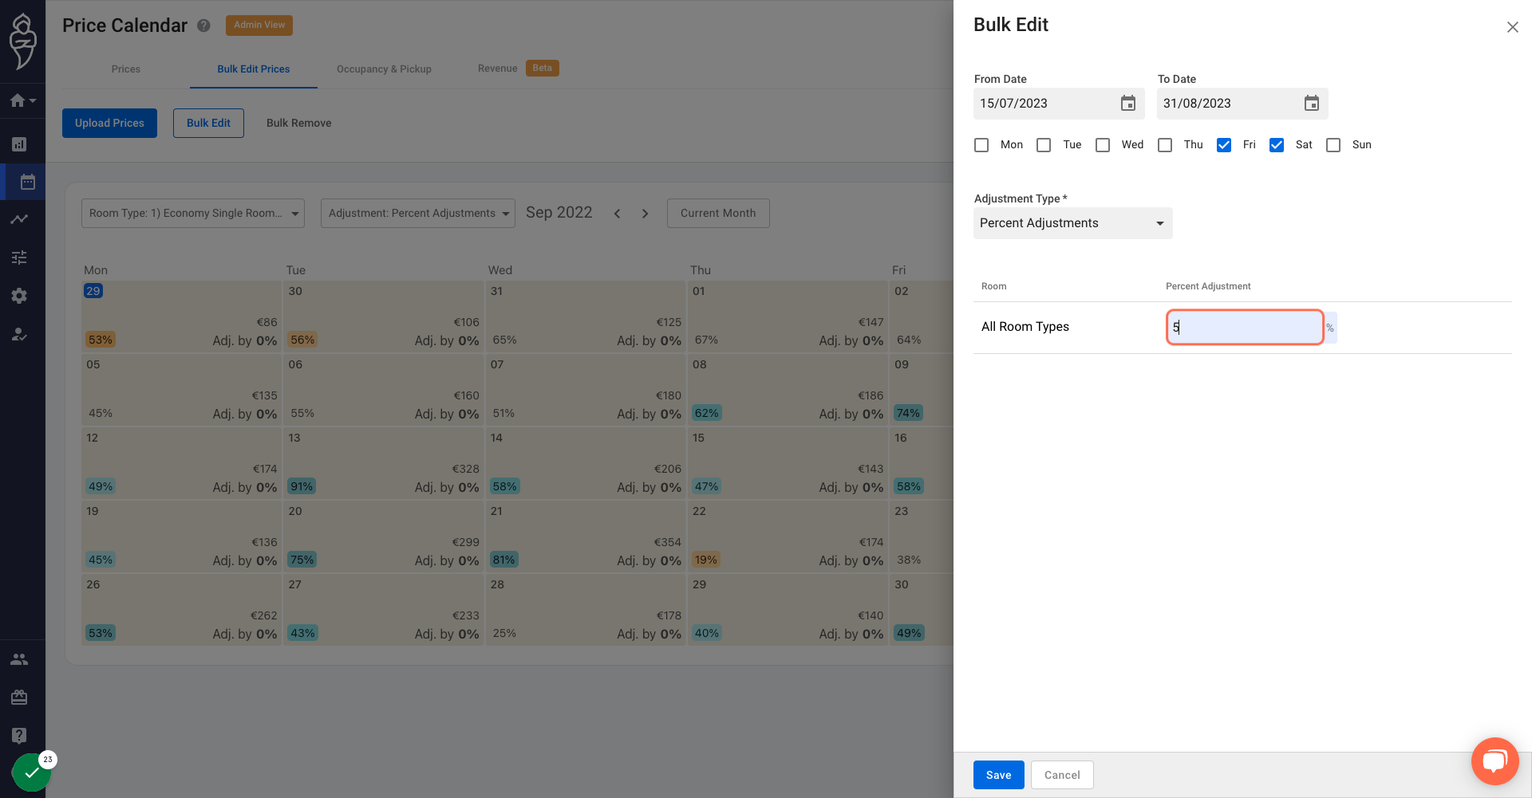Click the Bulk Edit button
This screenshot has width=1532, height=798.
click(208, 123)
